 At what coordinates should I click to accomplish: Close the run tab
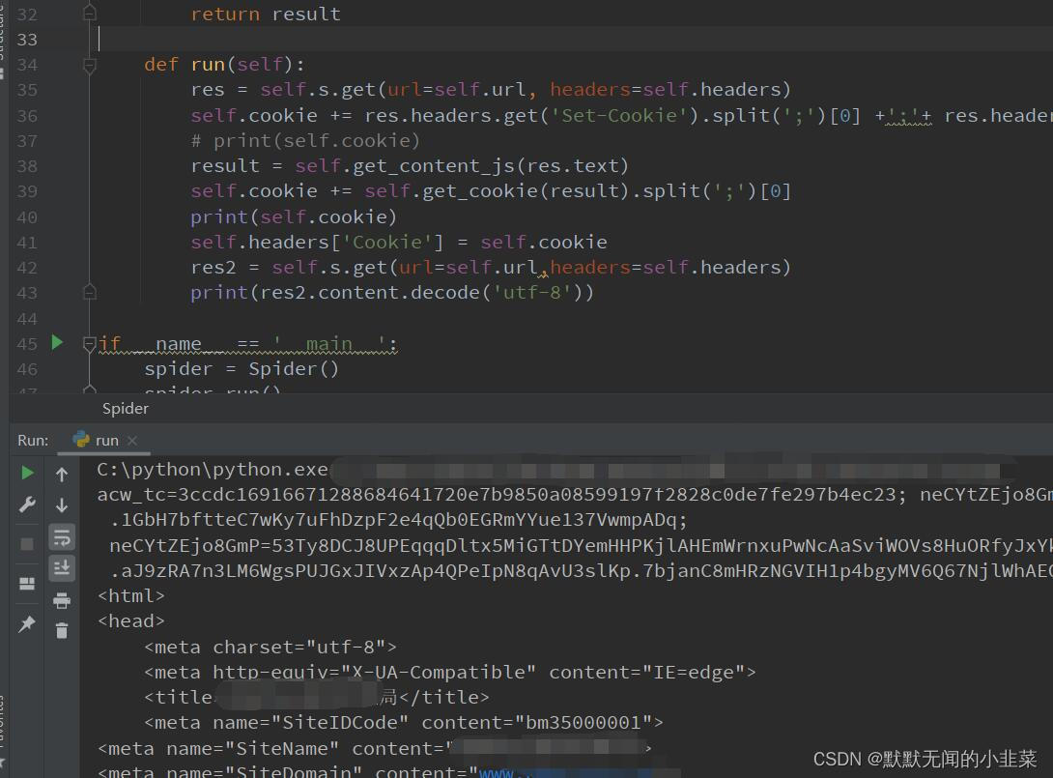(x=132, y=441)
